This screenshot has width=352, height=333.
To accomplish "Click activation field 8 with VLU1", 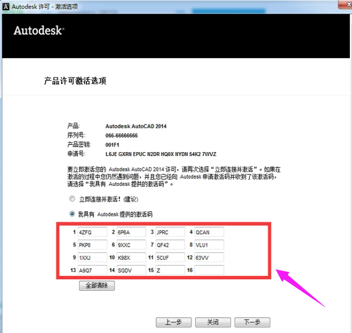I will [209, 244].
